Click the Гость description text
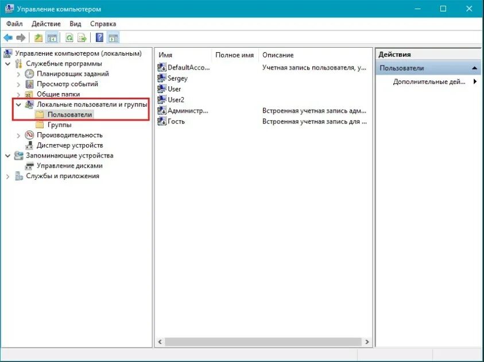The width and height of the screenshot is (484, 362). [315, 121]
